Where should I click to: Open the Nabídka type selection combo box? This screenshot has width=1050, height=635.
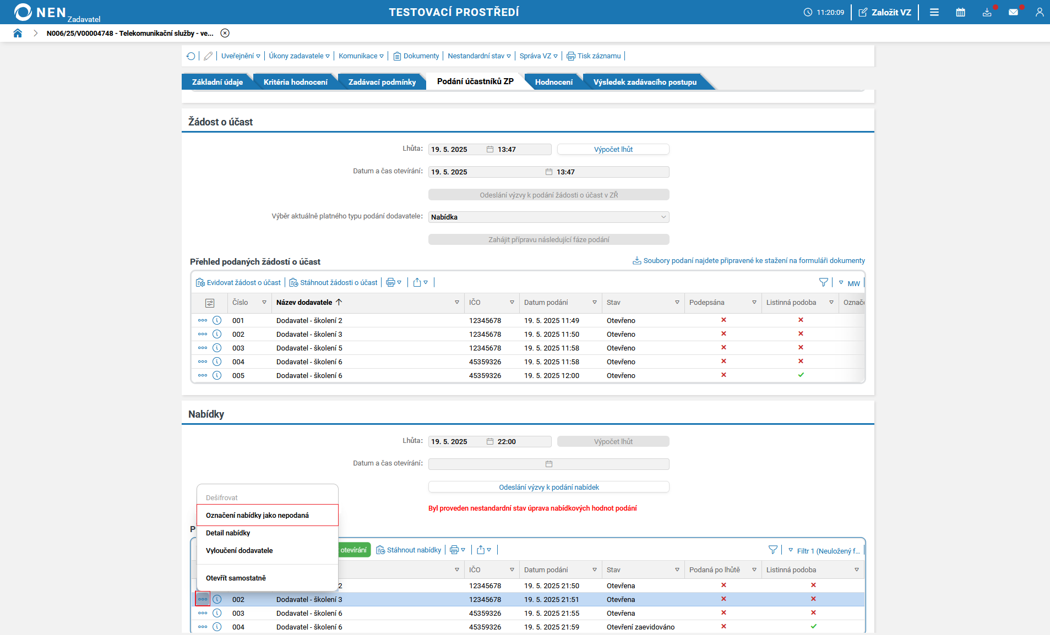[548, 217]
